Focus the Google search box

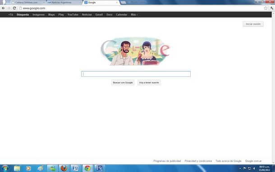click(136, 74)
